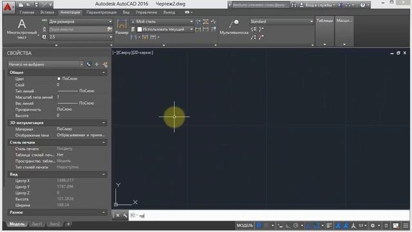This screenshot has width=412, height=232.
Task: Open Autodesk Exchange Apps X icon
Action: 340,5
